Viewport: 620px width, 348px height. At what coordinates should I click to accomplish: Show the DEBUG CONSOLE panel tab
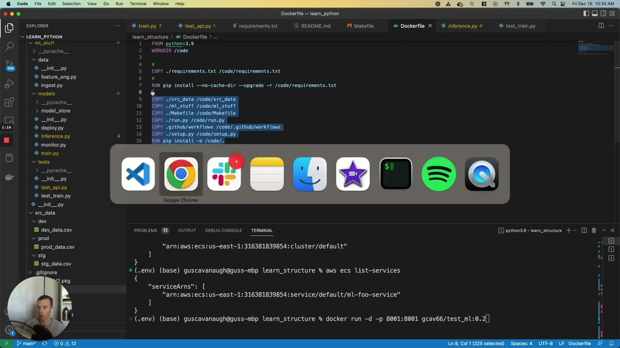click(223, 231)
